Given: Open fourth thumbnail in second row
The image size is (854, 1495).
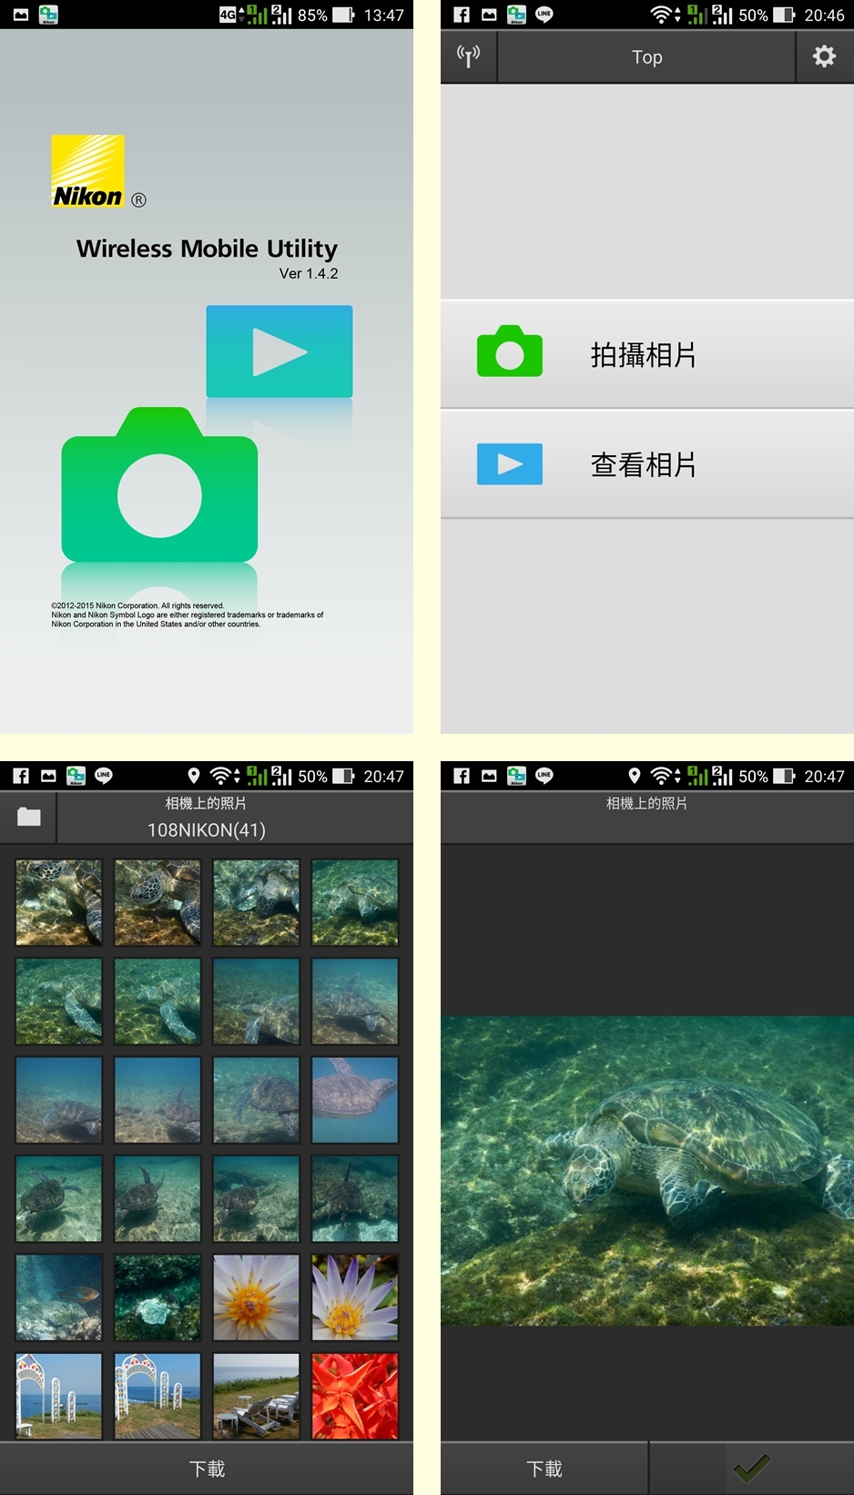Looking at the screenshot, I should pos(355,1001).
